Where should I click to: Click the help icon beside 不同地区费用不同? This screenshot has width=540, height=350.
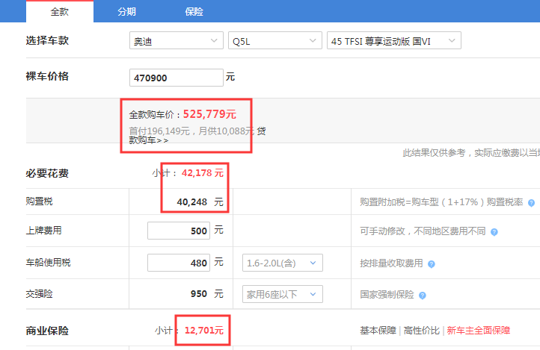(494, 232)
